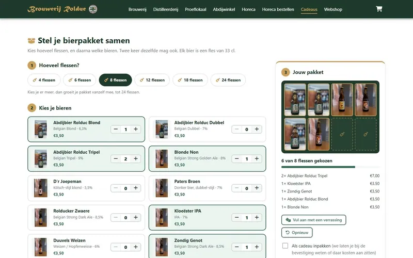Add one Abdijbier Rolduc Dubbel
This screenshot has height=258, width=413.
[x=257, y=130]
